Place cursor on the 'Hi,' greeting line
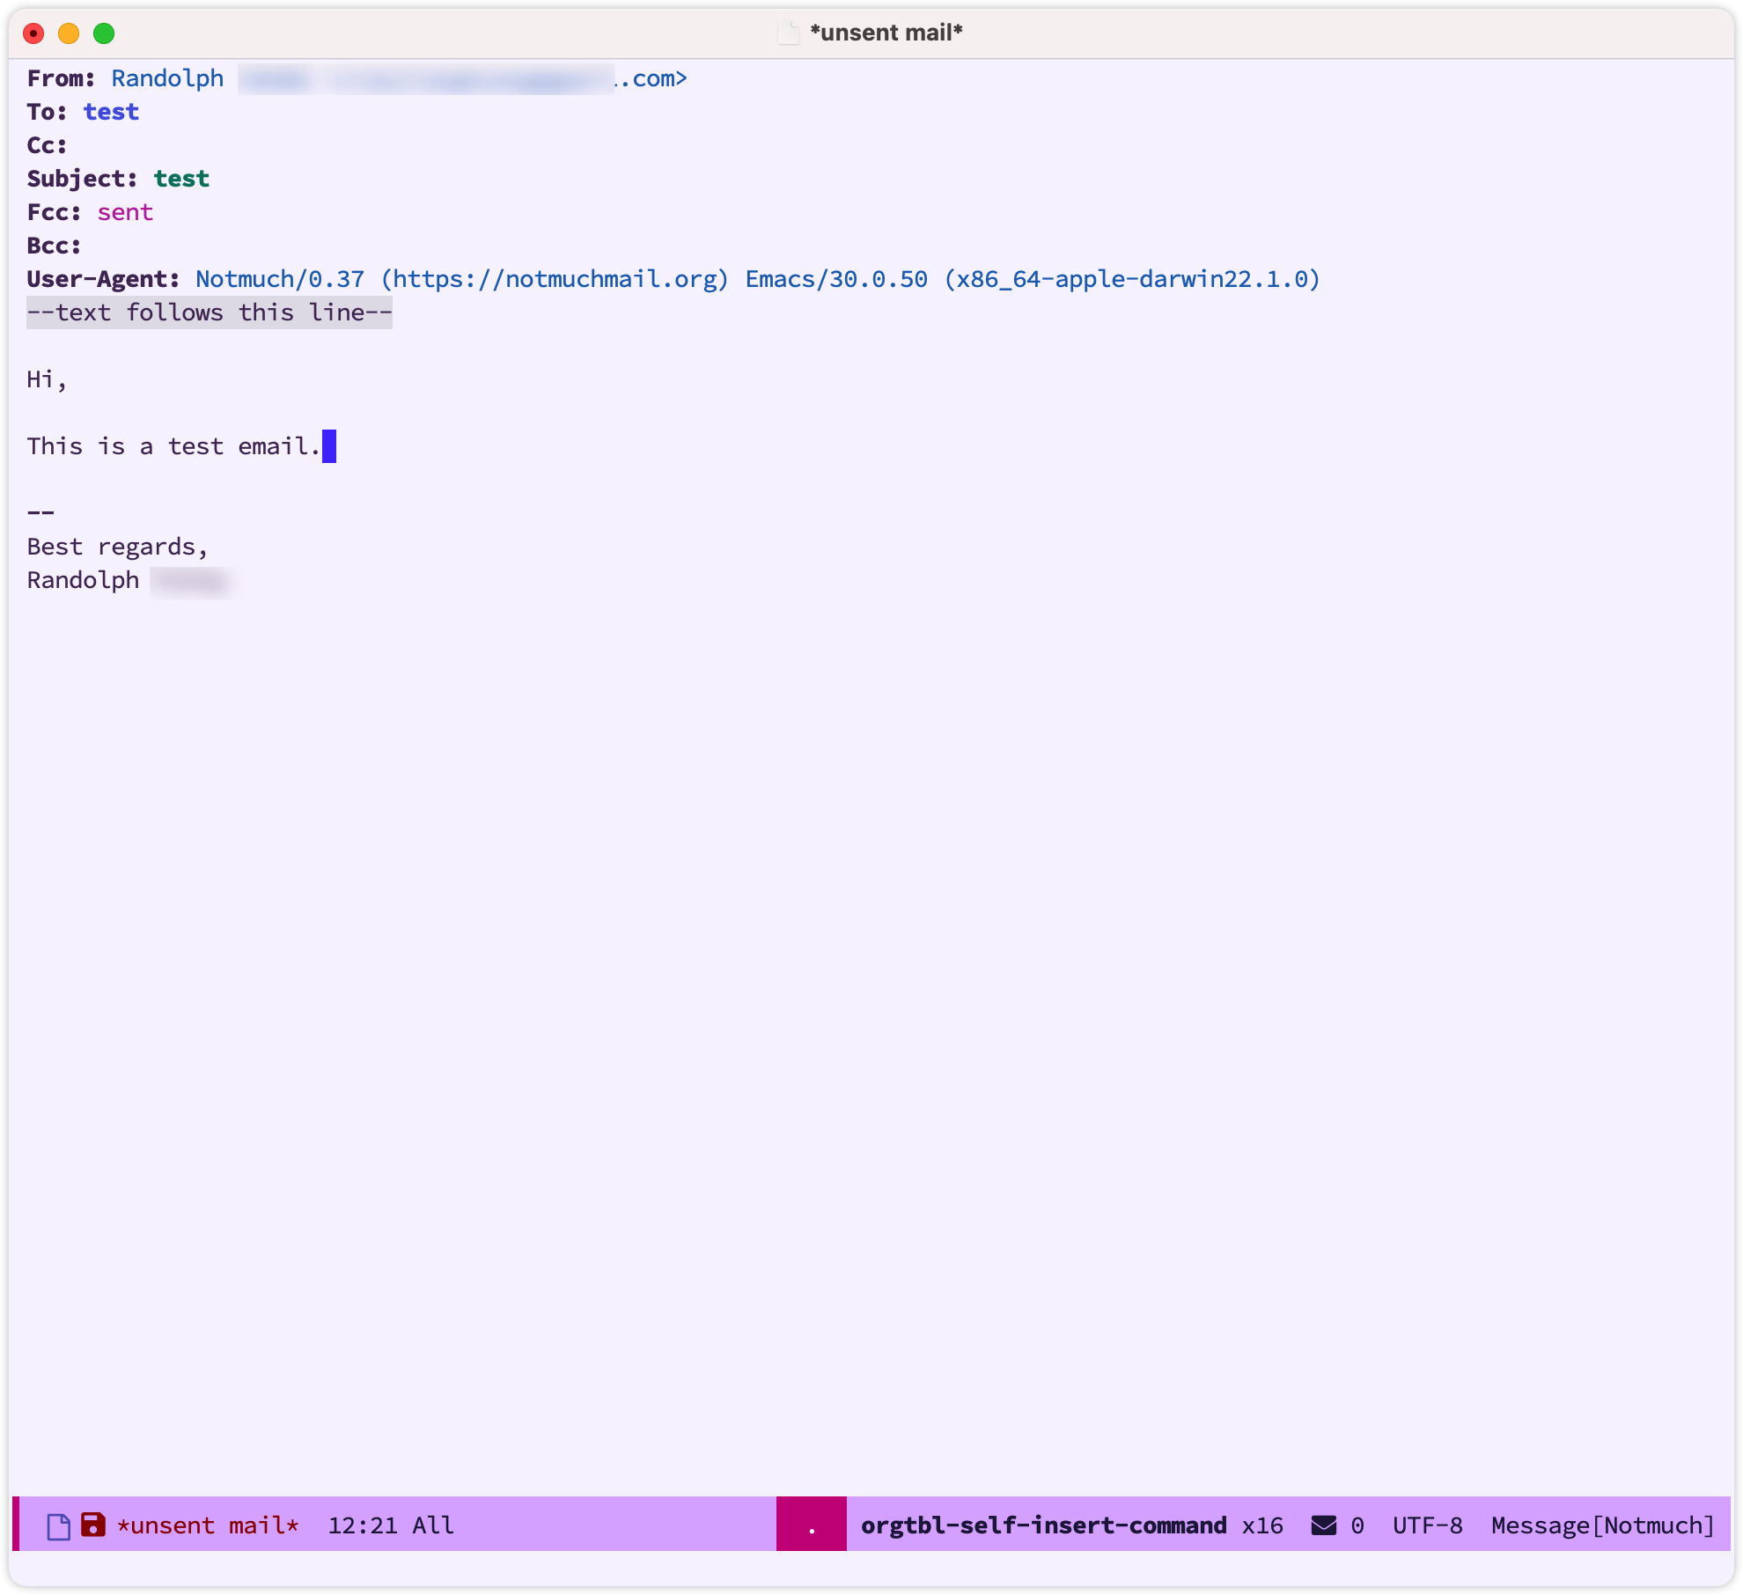The image size is (1743, 1595). point(47,379)
